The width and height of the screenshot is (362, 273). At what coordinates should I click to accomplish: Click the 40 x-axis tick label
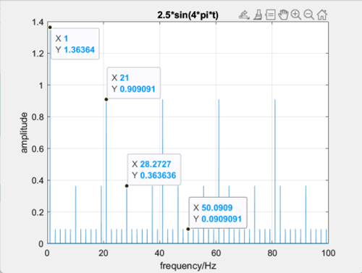point(159,253)
